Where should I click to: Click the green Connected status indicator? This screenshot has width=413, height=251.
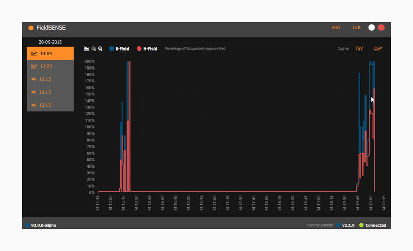(x=361, y=225)
